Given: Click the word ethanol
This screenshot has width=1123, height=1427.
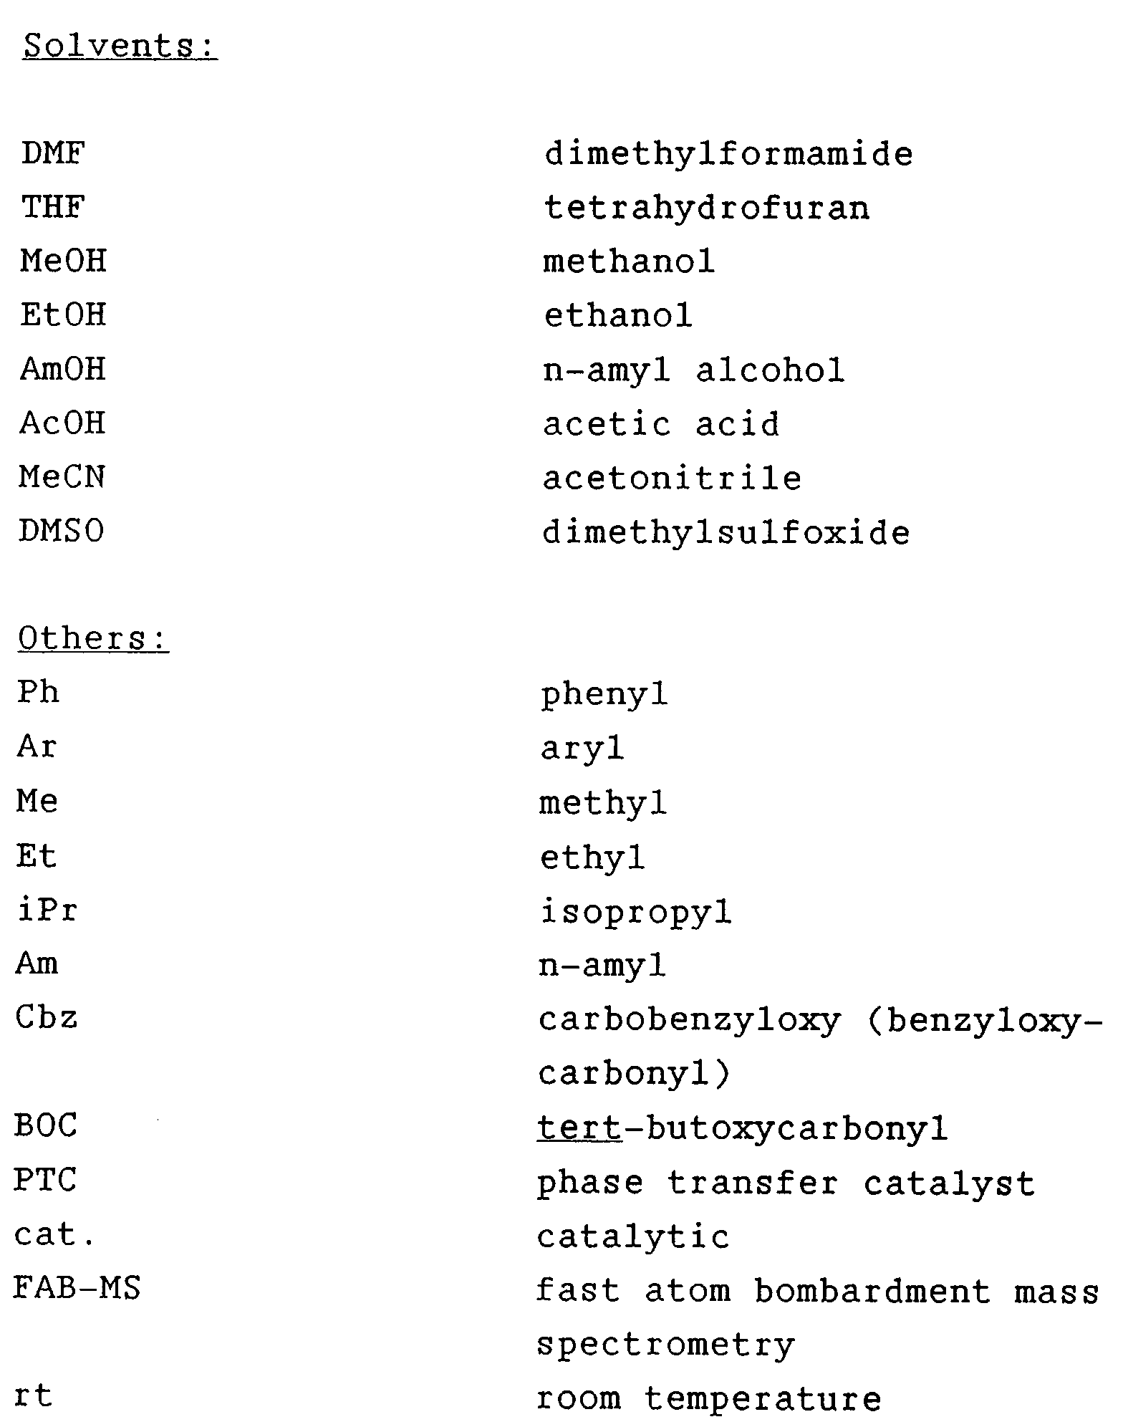Looking at the screenshot, I should pos(618,316).
